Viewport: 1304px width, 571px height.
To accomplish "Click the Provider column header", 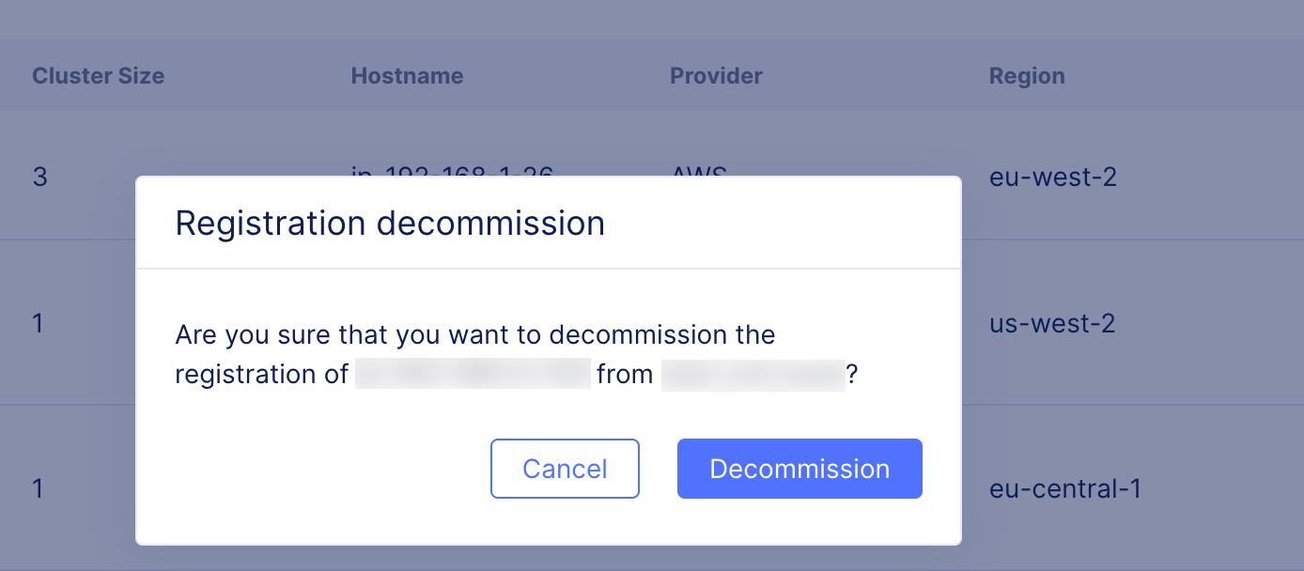I will (716, 75).
